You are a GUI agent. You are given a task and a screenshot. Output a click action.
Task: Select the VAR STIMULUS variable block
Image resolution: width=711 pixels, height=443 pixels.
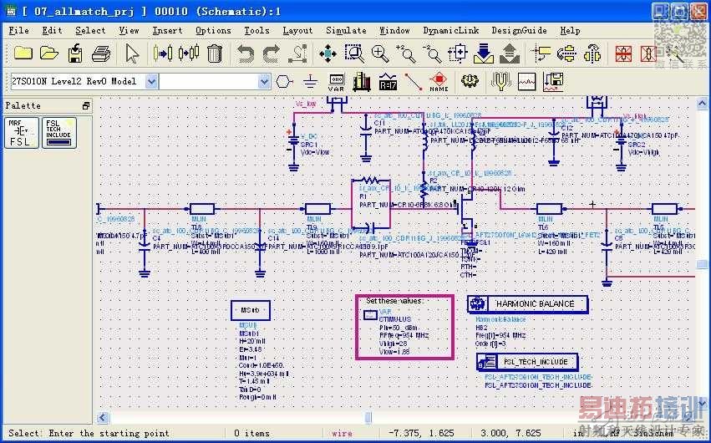coord(371,314)
